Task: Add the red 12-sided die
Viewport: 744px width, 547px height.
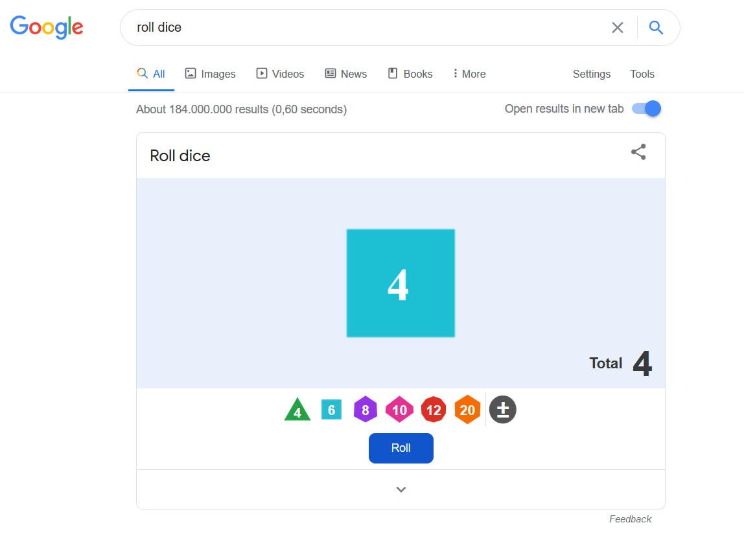Action: [x=434, y=410]
